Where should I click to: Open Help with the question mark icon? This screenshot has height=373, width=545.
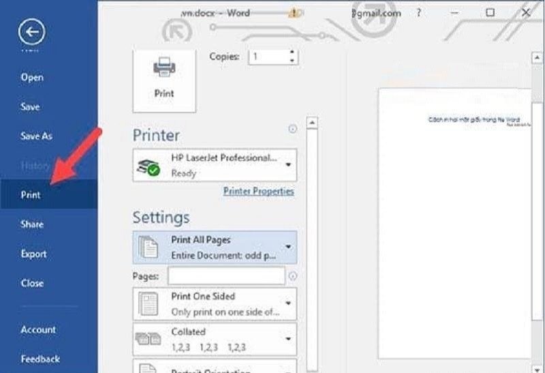tap(418, 13)
